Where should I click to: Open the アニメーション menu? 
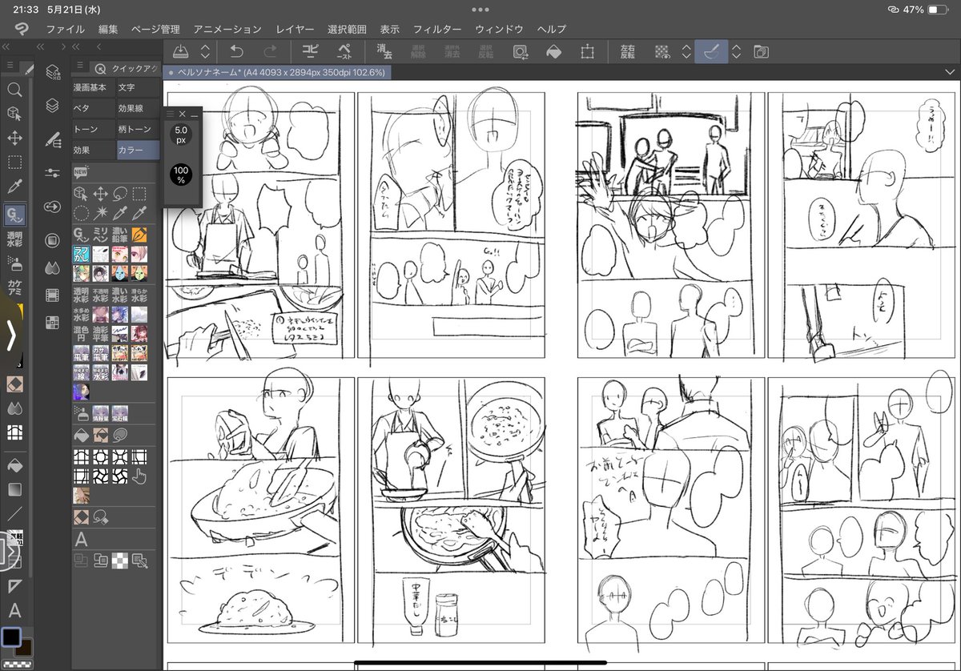[x=227, y=29]
